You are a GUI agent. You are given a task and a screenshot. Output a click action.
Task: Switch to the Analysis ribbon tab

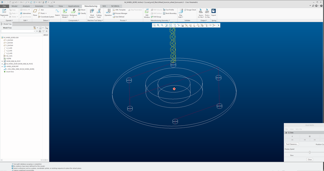(x=26, y=6)
